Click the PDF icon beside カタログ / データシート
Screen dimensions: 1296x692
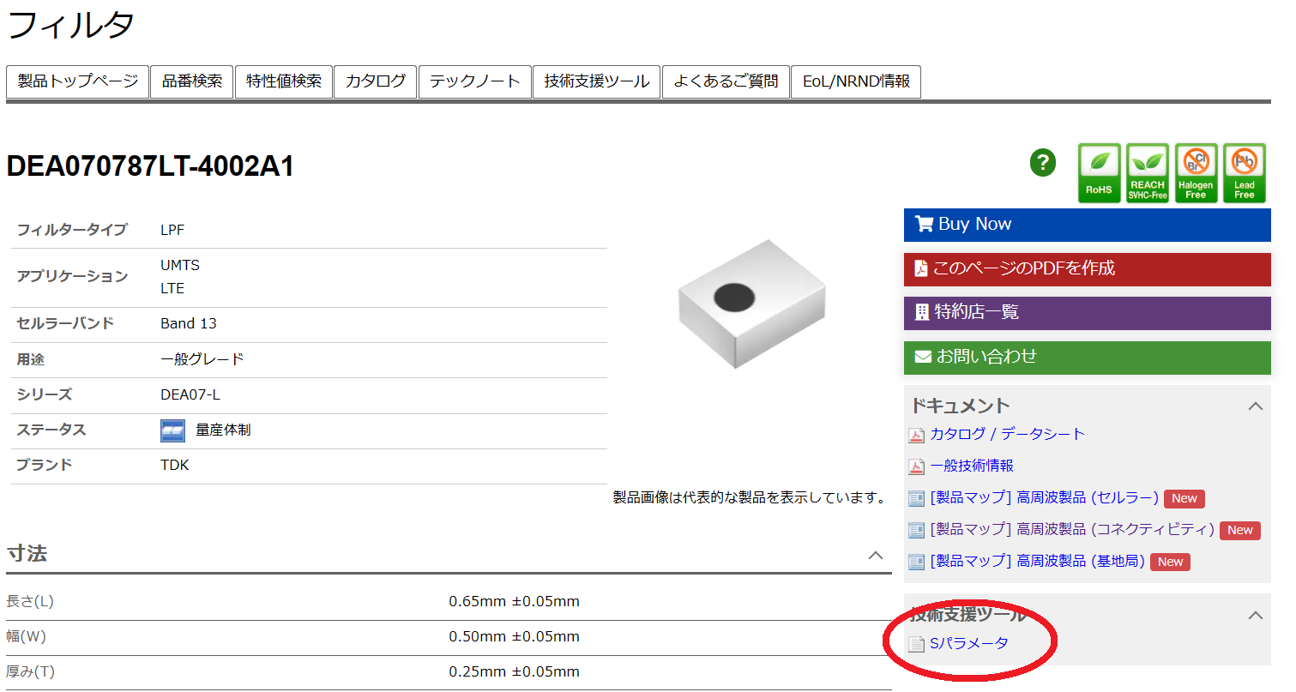click(916, 436)
